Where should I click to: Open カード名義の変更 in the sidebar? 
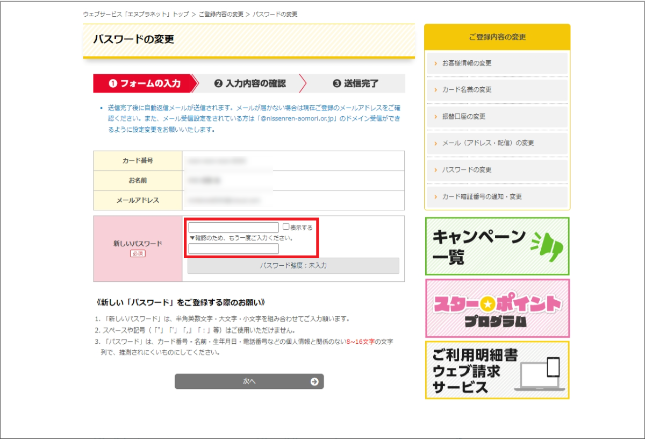[497, 90]
